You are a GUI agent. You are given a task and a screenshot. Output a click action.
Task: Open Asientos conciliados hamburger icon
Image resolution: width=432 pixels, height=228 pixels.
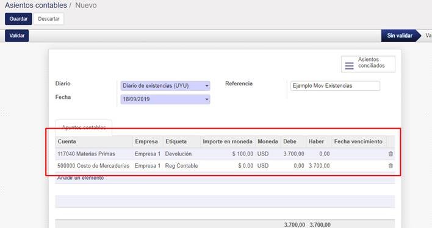coord(349,66)
